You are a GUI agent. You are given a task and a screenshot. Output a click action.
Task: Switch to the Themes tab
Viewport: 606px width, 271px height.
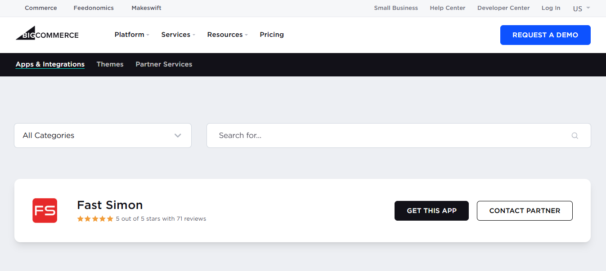click(x=110, y=64)
